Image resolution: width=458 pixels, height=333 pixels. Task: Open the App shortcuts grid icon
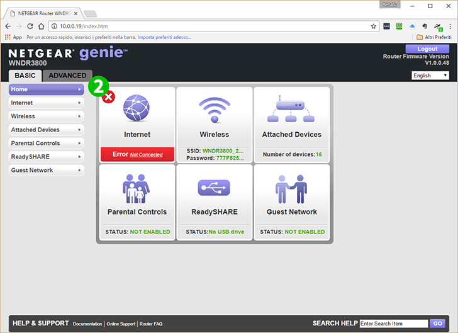coord(8,37)
